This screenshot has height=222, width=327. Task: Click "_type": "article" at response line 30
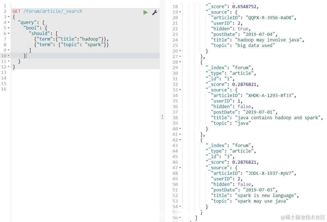coord(230,73)
